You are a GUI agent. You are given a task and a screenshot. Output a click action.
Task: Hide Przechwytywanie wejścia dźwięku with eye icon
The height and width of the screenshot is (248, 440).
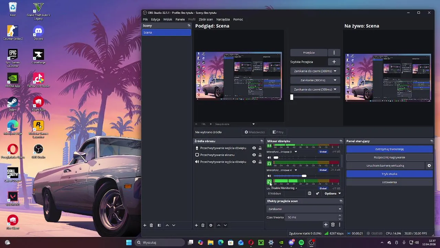(x=254, y=148)
